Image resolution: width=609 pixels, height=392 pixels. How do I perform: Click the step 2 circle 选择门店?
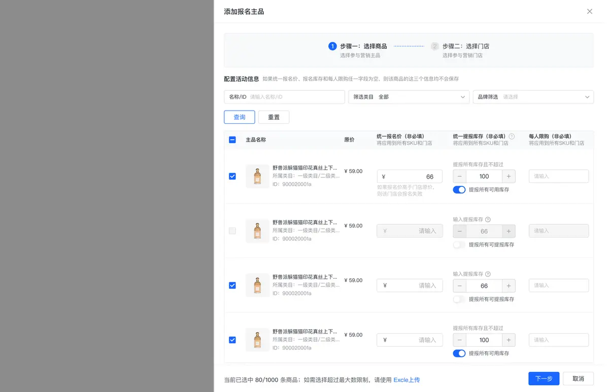(x=434, y=46)
